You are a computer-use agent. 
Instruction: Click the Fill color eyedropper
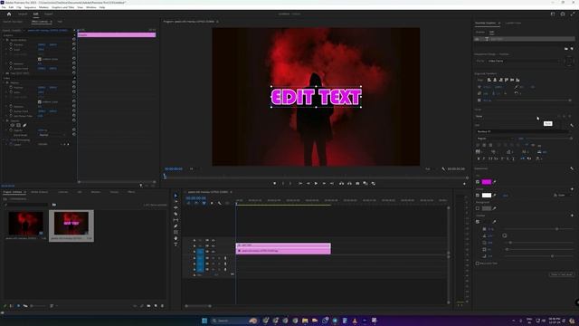click(495, 182)
